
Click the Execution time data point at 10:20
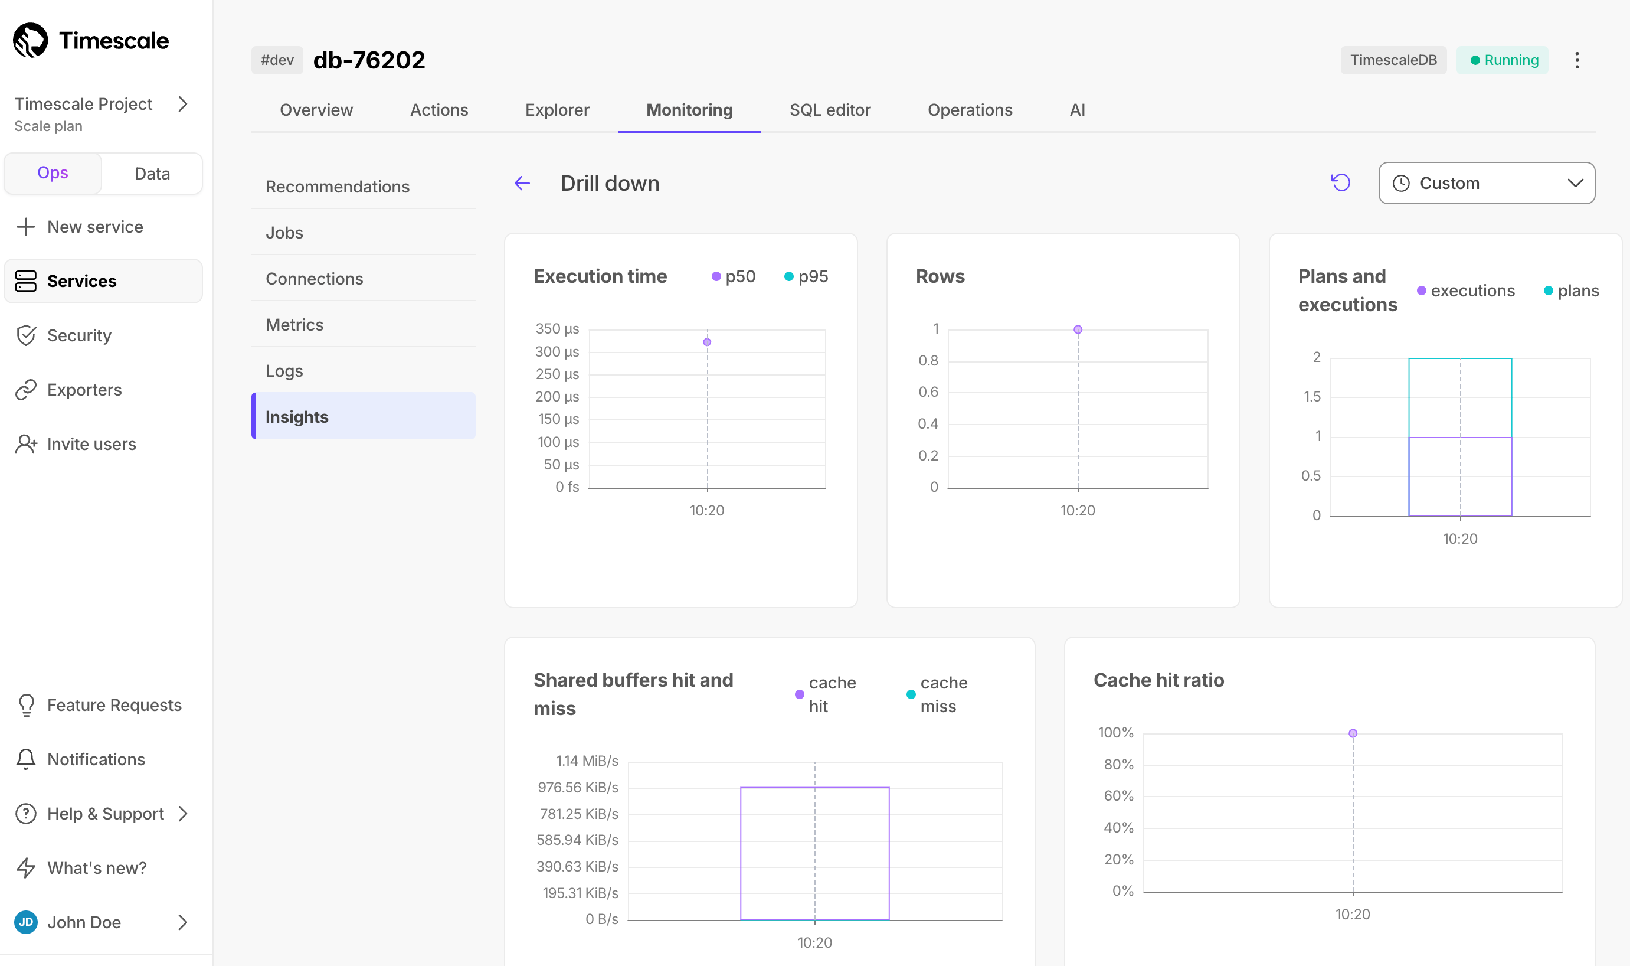tap(707, 342)
